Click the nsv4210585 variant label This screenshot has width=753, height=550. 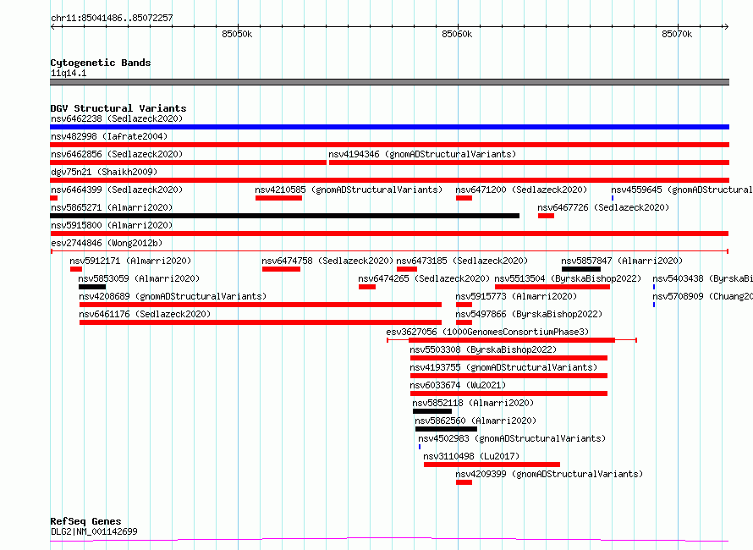point(349,190)
